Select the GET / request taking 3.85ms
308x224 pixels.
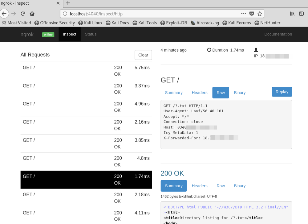[86, 143]
